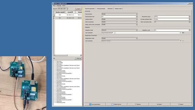Switch to the Network parameter tab
Screen dimensions: 195x110
(x=90, y=9)
